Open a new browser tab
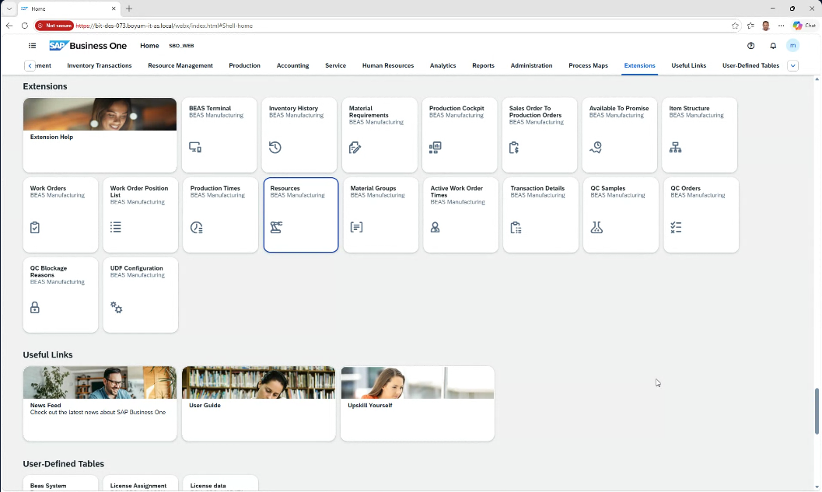The image size is (822, 492). [x=129, y=9]
